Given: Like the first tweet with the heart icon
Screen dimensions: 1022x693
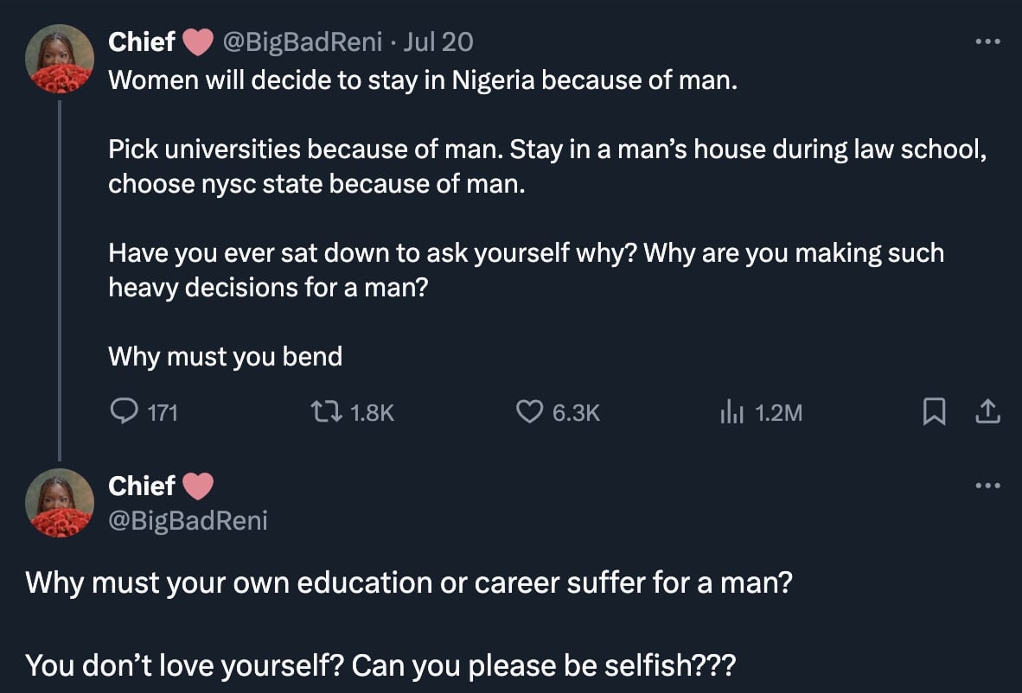Looking at the screenshot, I should [x=529, y=413].
